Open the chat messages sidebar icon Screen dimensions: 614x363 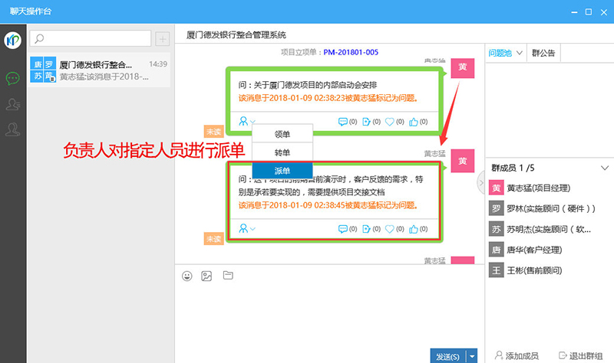13,78
